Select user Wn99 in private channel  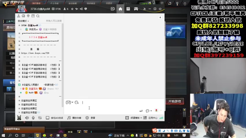click(x=31, y=93)
